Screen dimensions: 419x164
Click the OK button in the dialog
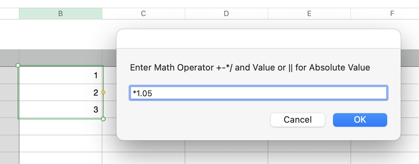pyautogui.click(x=360, y=120)
